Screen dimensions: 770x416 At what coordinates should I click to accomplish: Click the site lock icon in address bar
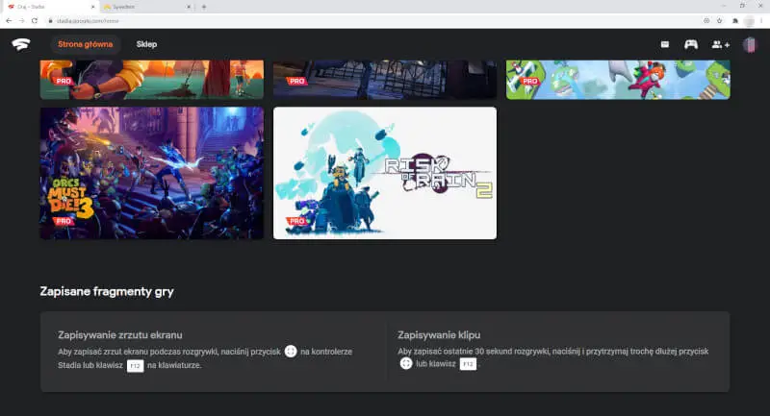(50, 21)
